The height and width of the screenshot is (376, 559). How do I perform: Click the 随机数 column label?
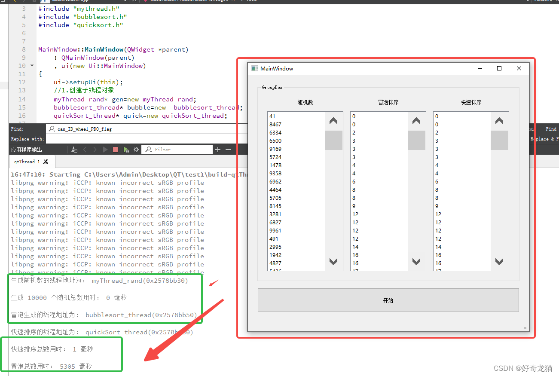tap(305, 102)
